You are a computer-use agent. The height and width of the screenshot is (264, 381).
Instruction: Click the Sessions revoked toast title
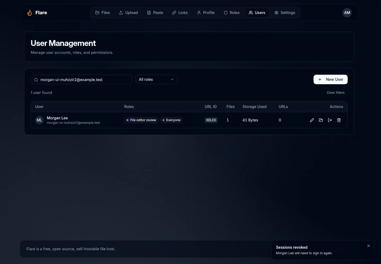[x=292, y=247]
